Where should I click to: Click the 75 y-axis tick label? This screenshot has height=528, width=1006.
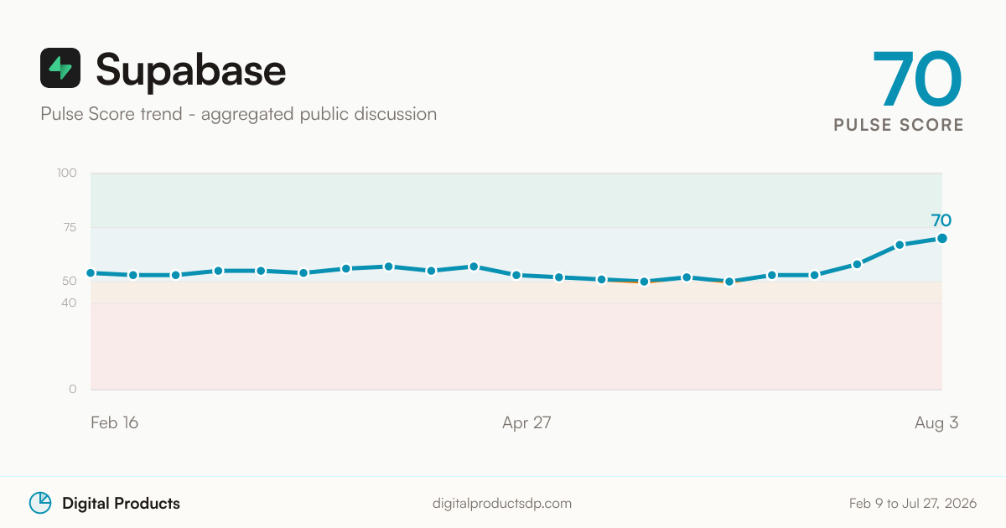pyautogui.click(x=69, y=227)
